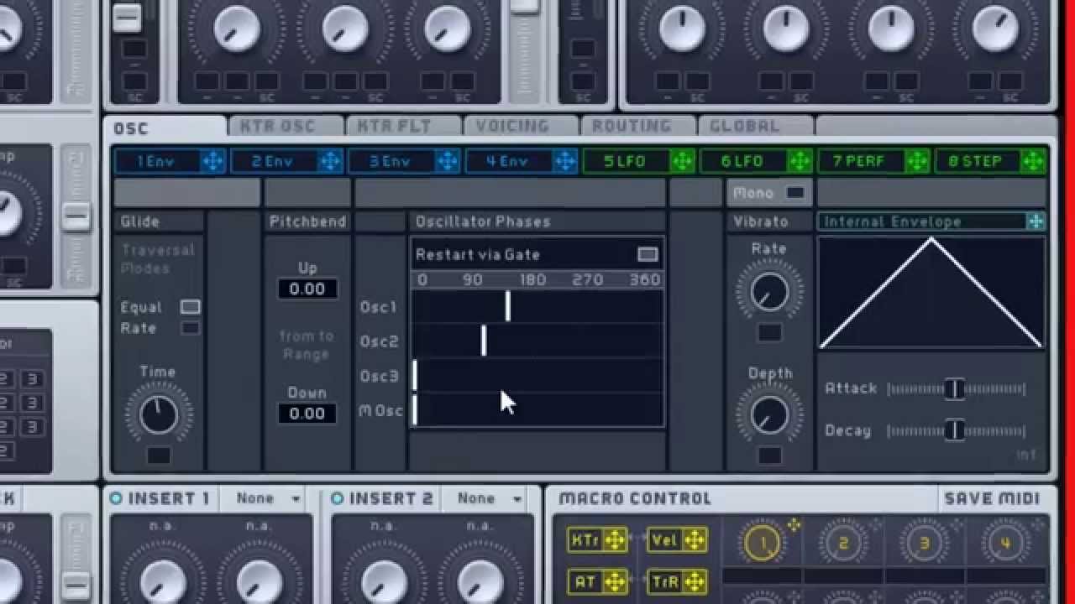Click the Pitchbend Down value field
The height and width of the screenshot is (604, 1075).
pos(307,413)
